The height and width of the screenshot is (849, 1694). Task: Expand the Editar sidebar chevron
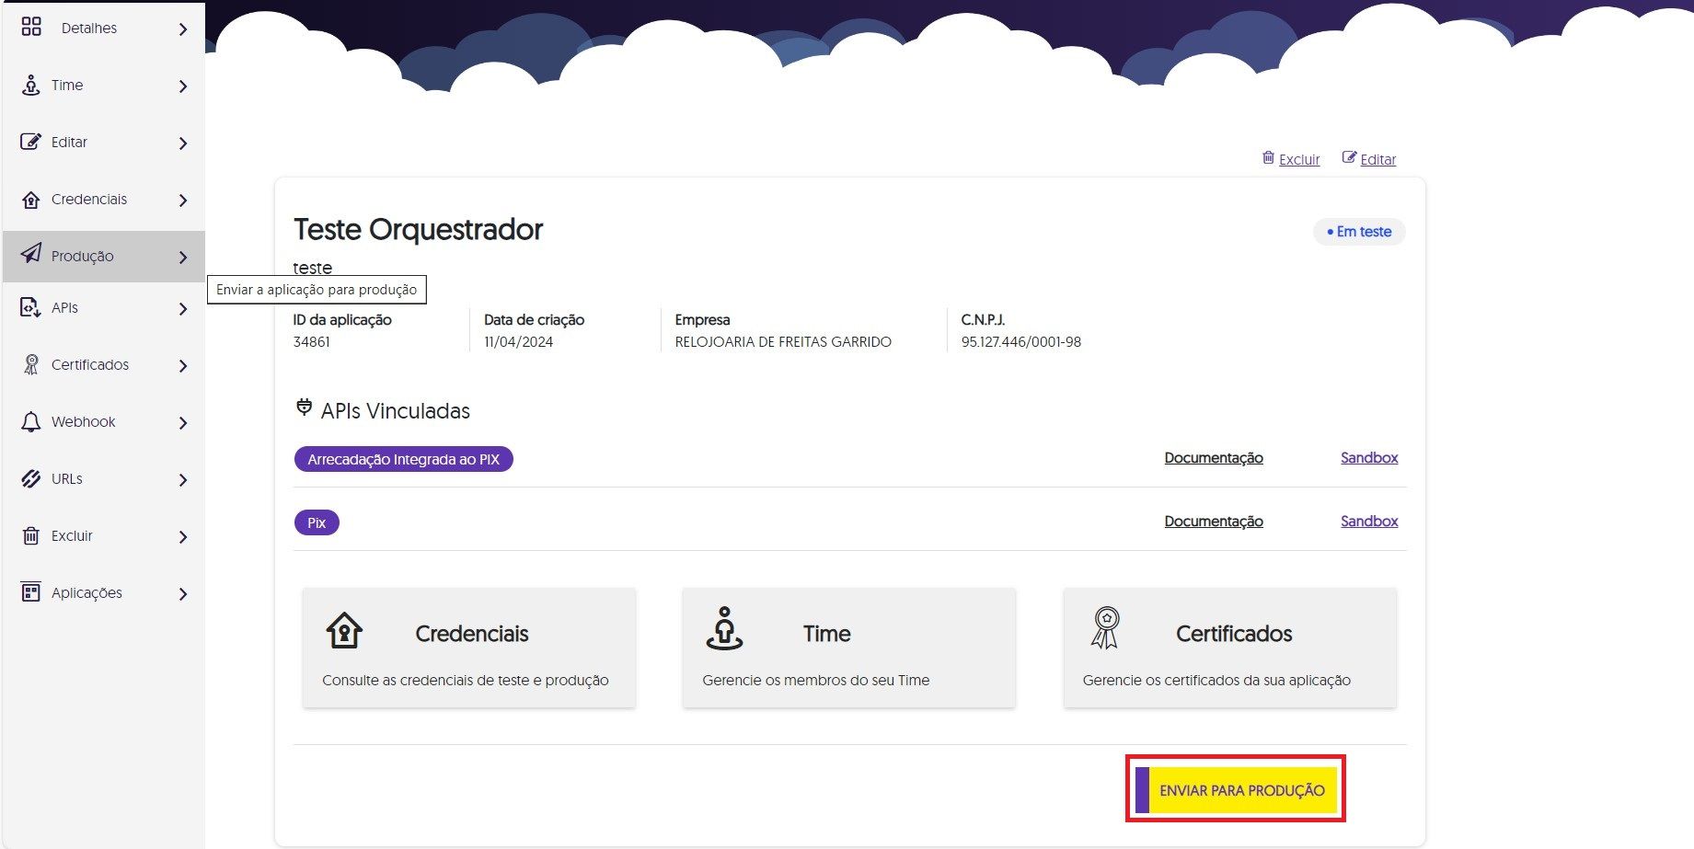[x=183, y=143]
